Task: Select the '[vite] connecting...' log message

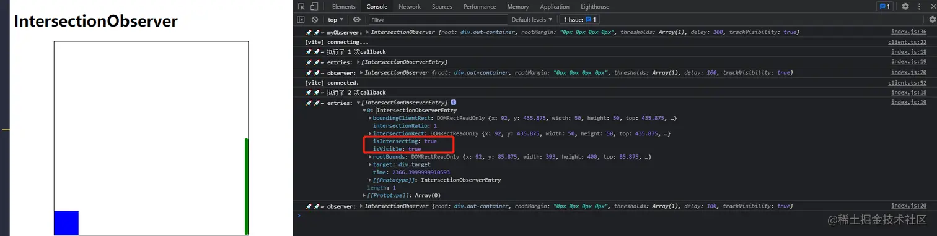Action: point(337,42)
